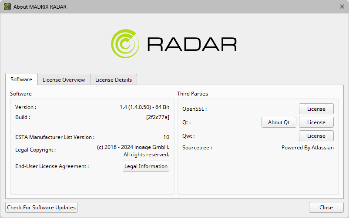Click the Qwt label
Viewport: 349px width, 218px height.
pos(188,136)
